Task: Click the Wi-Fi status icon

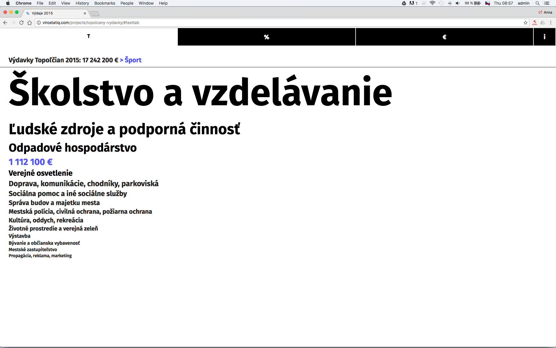Action: tap(432, 3)
